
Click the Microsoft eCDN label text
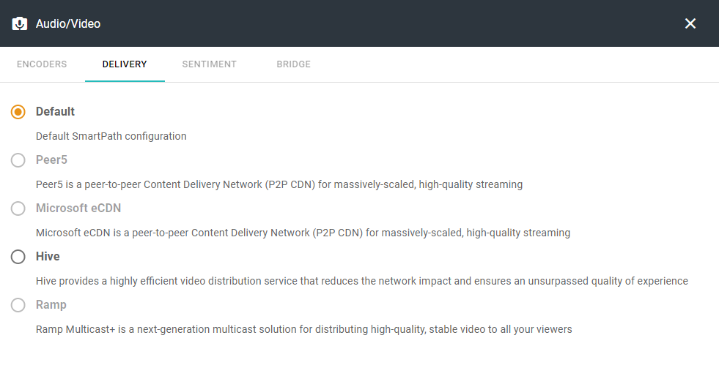coord(78,208)
